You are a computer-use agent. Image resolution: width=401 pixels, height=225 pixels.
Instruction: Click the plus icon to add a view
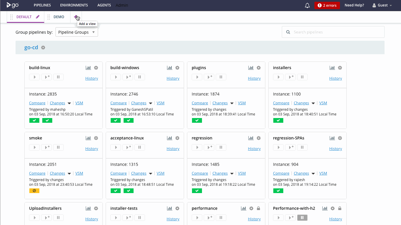point(76,17)
